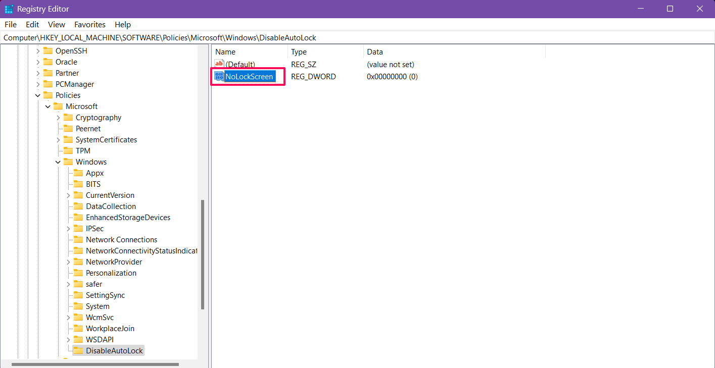Open the File menu
Screen dimensions: 715x368
tap(11, 24)
